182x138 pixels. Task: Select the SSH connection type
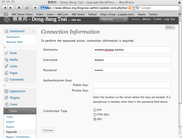[x=95, y=119]
